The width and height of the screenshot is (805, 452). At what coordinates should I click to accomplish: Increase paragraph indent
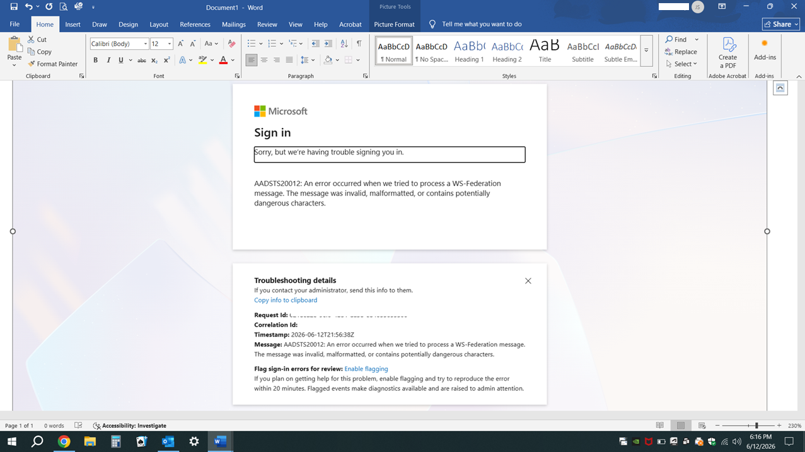pyautogui.click(x=328, y=43)
